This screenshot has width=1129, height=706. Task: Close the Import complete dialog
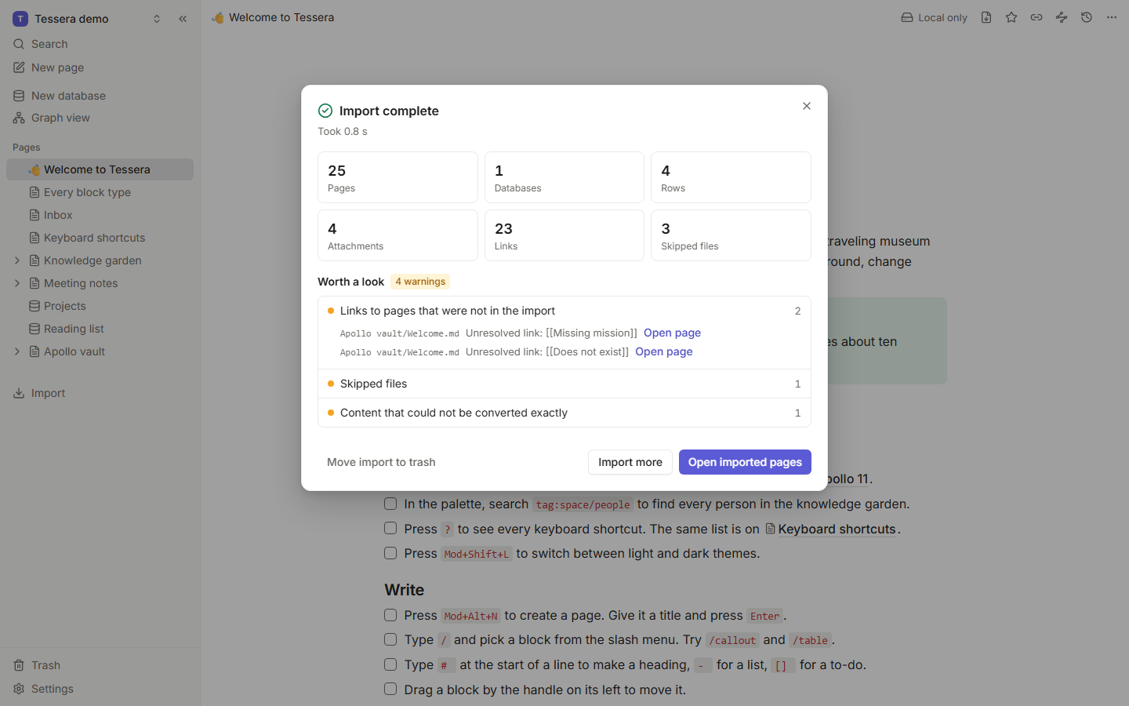[x=807, y=106]
